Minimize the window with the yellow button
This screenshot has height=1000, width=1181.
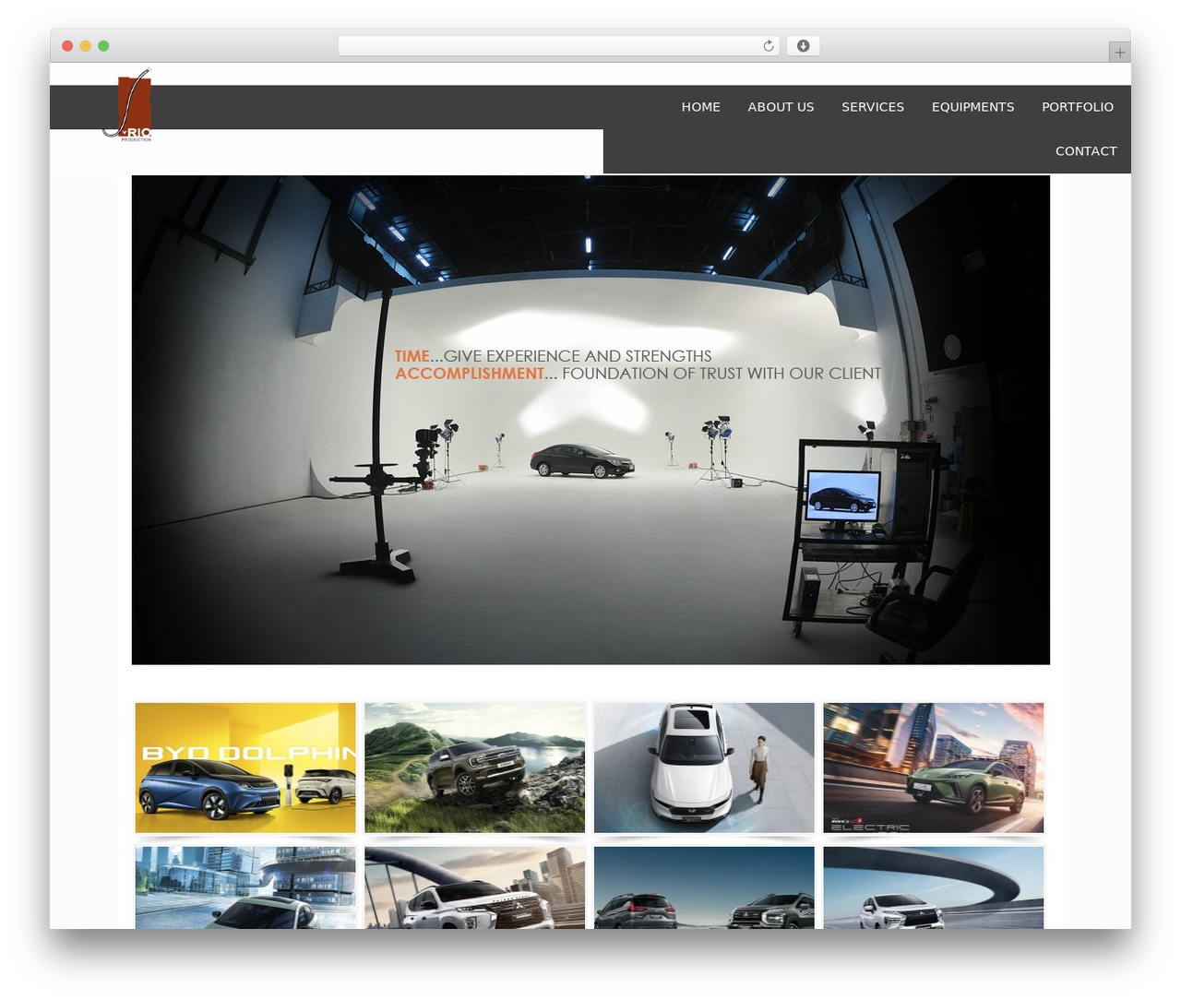click(85, 46)
